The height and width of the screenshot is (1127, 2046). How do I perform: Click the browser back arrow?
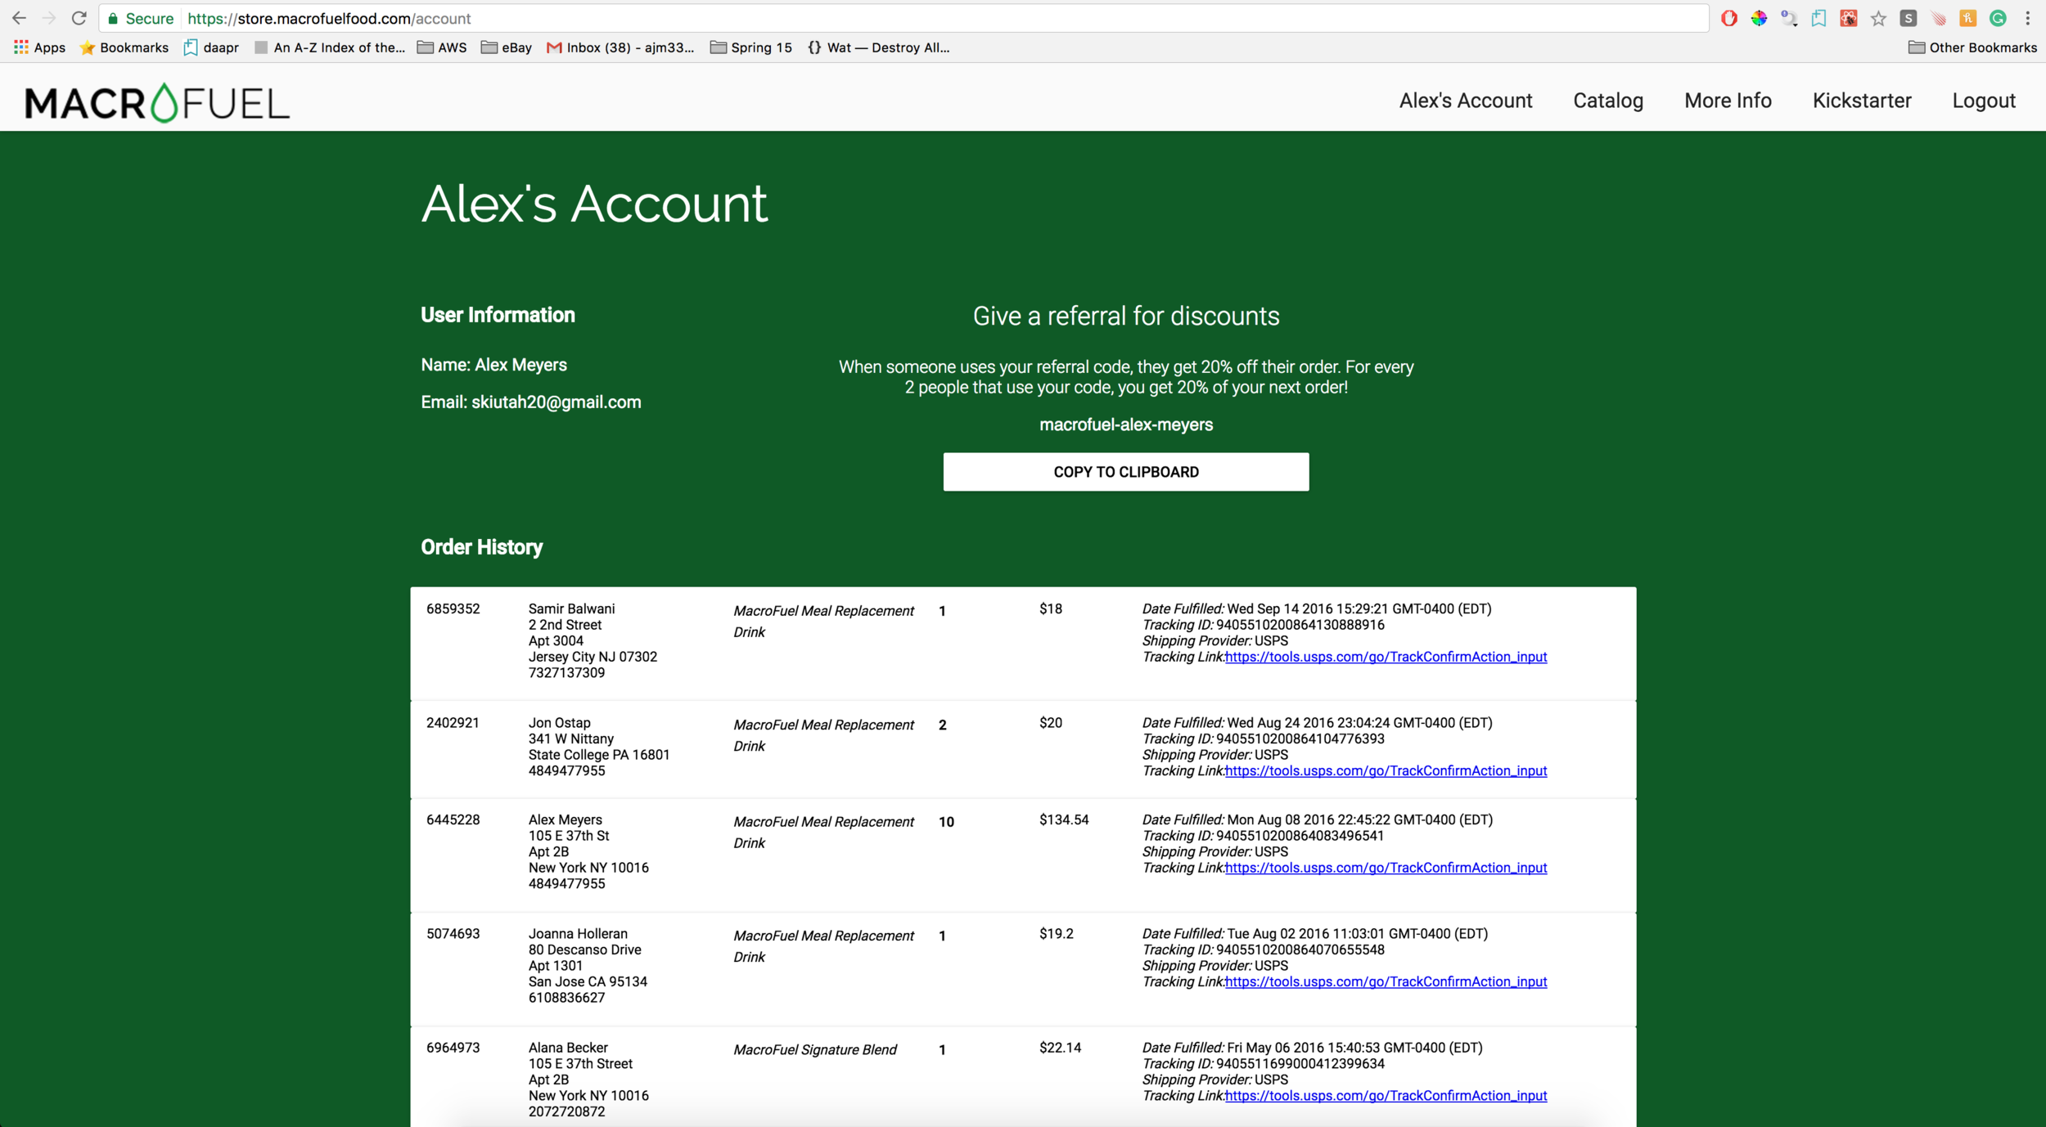(19, 18)
